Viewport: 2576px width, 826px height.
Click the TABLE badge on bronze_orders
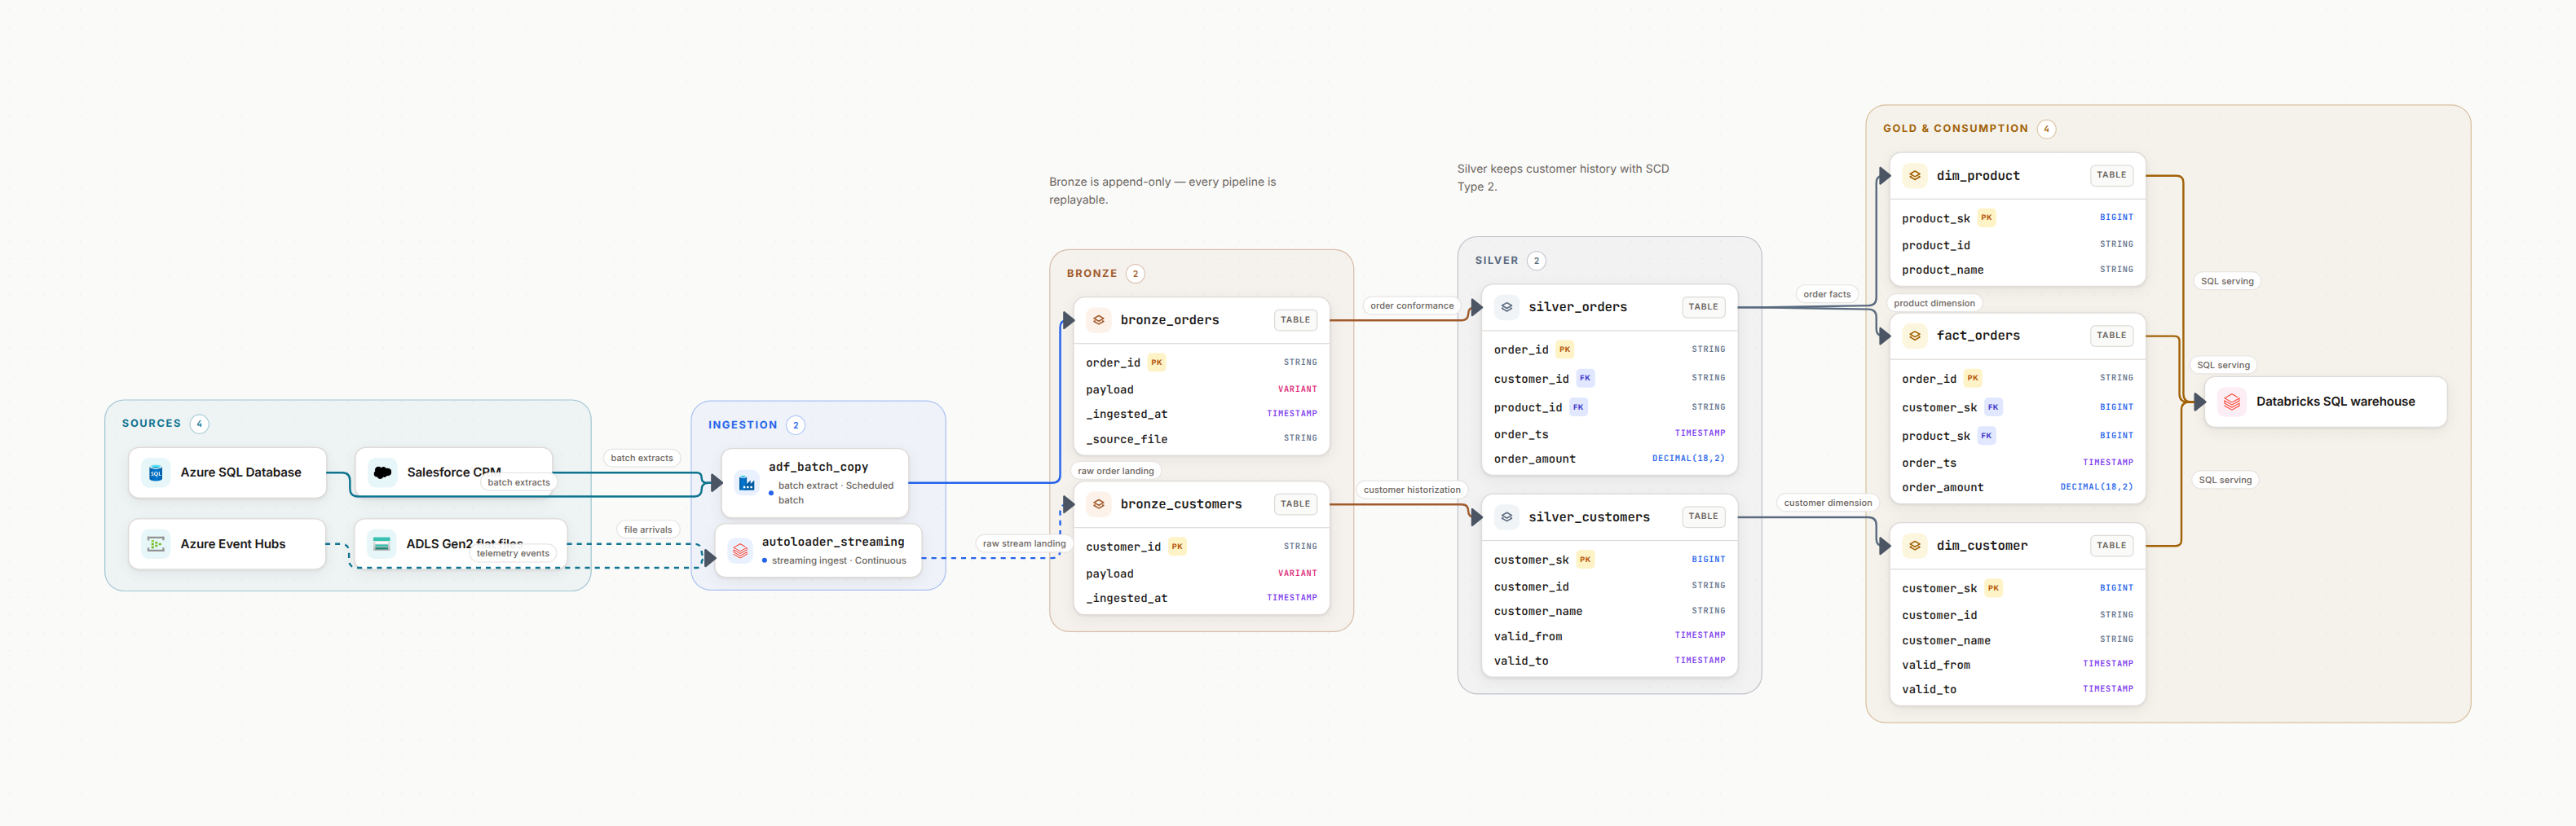[1295, 321]
